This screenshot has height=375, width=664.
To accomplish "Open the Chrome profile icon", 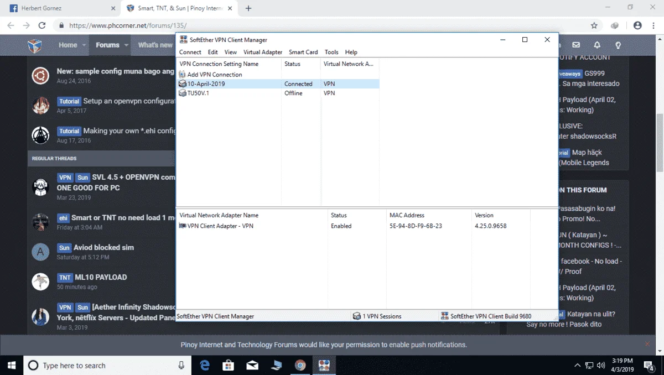I will coord(637,25).
